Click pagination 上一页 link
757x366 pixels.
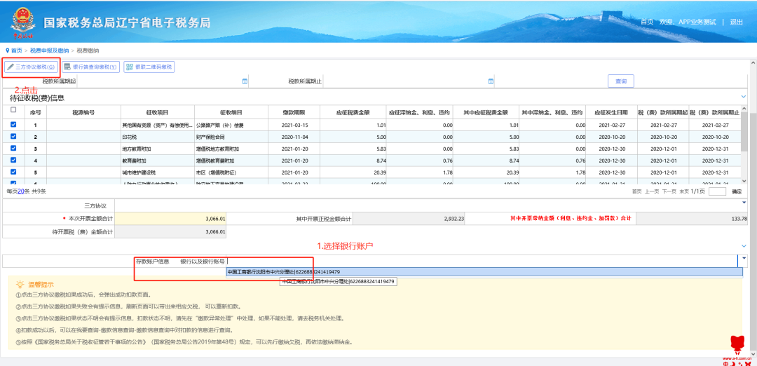(x=652, y=191)
